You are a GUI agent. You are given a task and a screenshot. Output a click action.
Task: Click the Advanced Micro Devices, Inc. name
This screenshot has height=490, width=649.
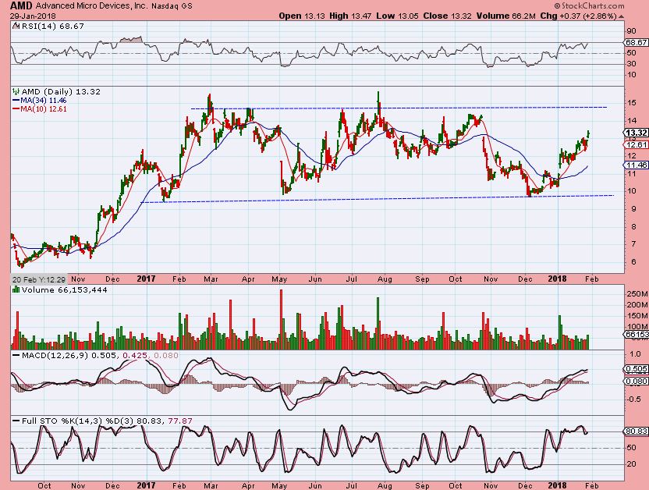click(91, 6)
